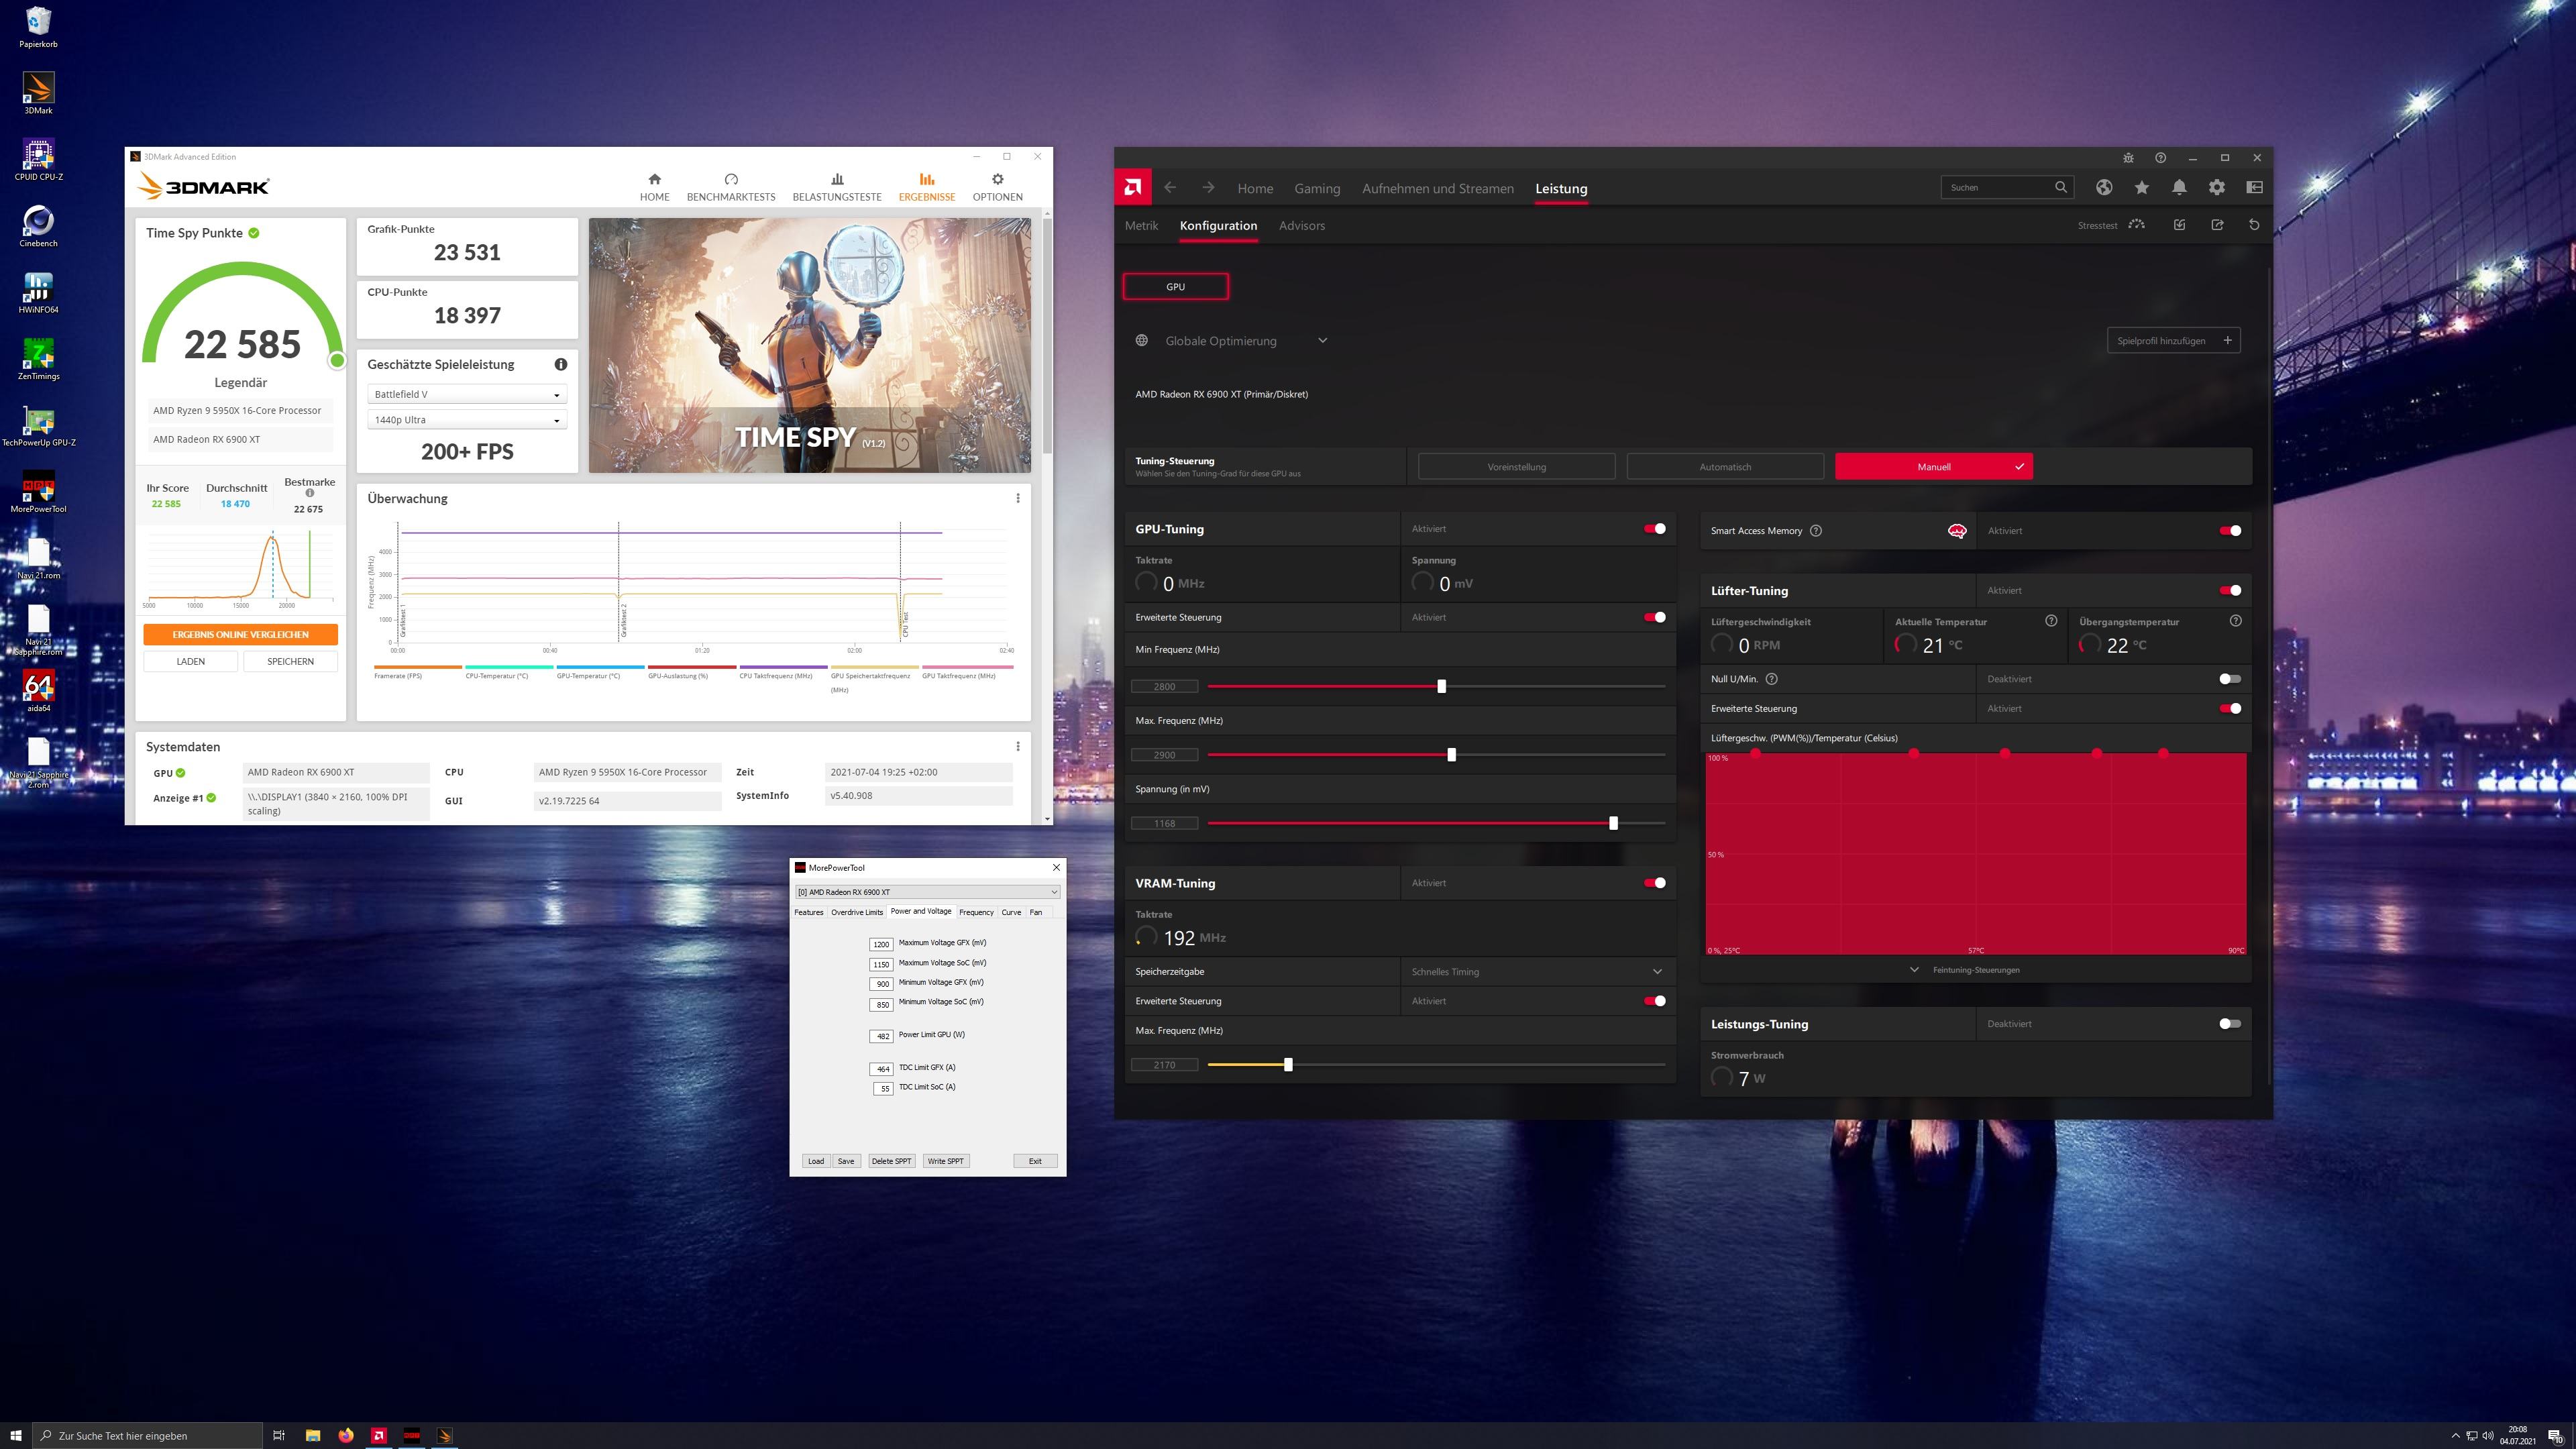Screen dimensions: 2576x1449
Task: Enable the Leistungs-Tuning toggle
Action: pos(2230,1024)
